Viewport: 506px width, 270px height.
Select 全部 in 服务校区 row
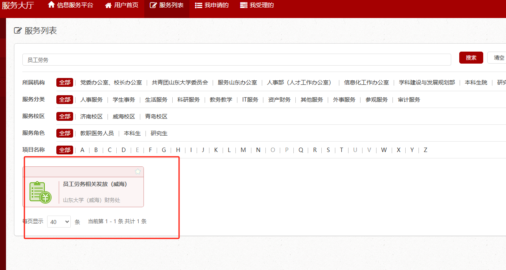click(65, 116)
